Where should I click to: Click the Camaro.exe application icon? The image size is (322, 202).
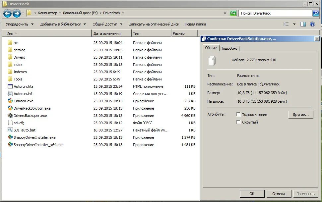point(10,101)
